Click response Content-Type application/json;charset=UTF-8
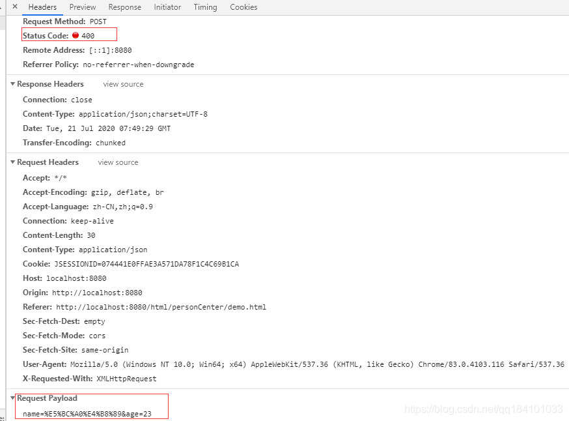This screenshot has width=569, height=421. pos(143,114)
